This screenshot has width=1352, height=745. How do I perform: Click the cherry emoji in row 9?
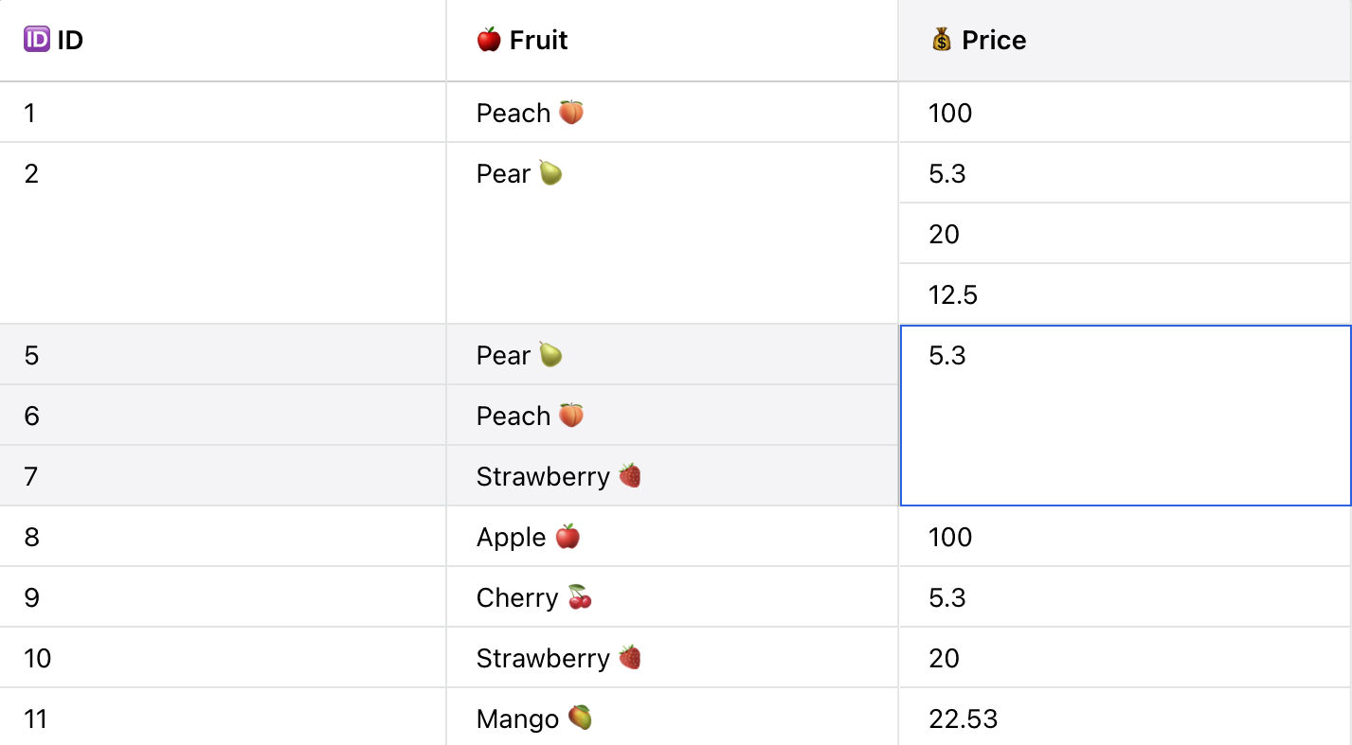pos(580,597)
